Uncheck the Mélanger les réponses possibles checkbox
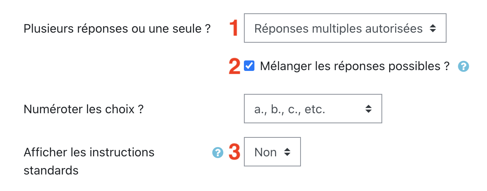The image size is (487, 191). click(x=250, y=66)
